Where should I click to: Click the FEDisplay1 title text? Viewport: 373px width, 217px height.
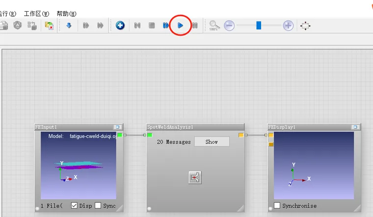tap(282, 127)
